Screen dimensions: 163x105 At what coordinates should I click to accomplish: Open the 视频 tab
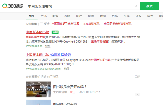tap(67, 16)
